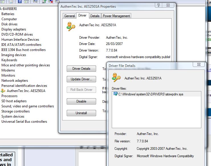Click the Driver Date value 28/03/2007

tap(114, 44)
